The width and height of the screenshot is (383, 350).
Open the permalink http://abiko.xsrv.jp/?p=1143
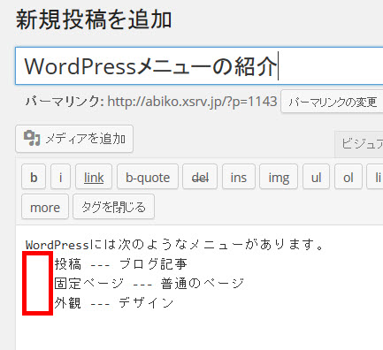[192, 102]
